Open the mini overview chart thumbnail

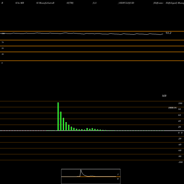pos(91,176)
